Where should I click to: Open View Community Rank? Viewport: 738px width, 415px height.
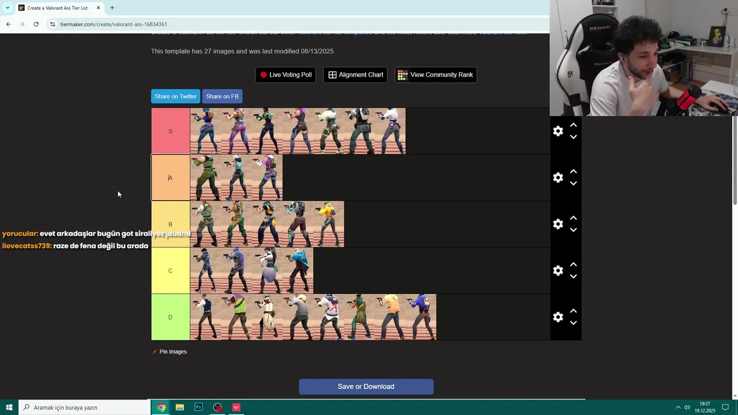pyautogui.click(x=435, y=75)
